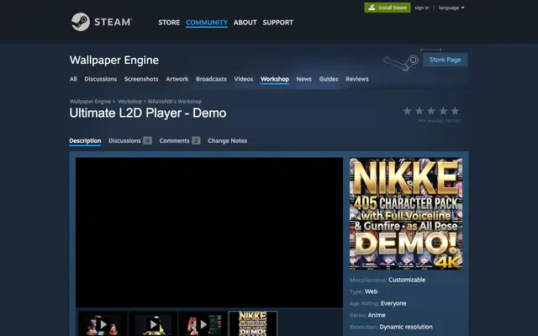Image resolution: width=538 pixels, height=336 pixels.
Task: Switch to the Guides tab
Action: [x=329, y=79]
